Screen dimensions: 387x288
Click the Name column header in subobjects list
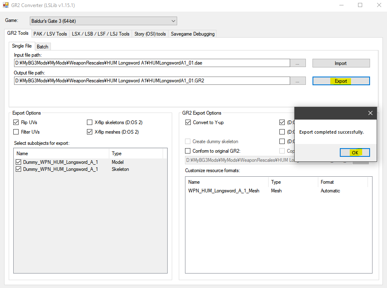[61, 154]
